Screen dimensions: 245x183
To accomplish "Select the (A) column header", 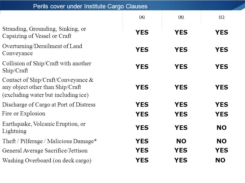I will [x=142, y=17].
